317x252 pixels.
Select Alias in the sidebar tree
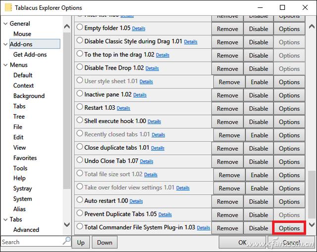19,209
